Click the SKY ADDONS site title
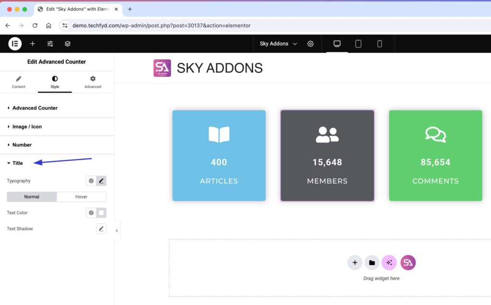The image size is (491, 305). (220, 68)
